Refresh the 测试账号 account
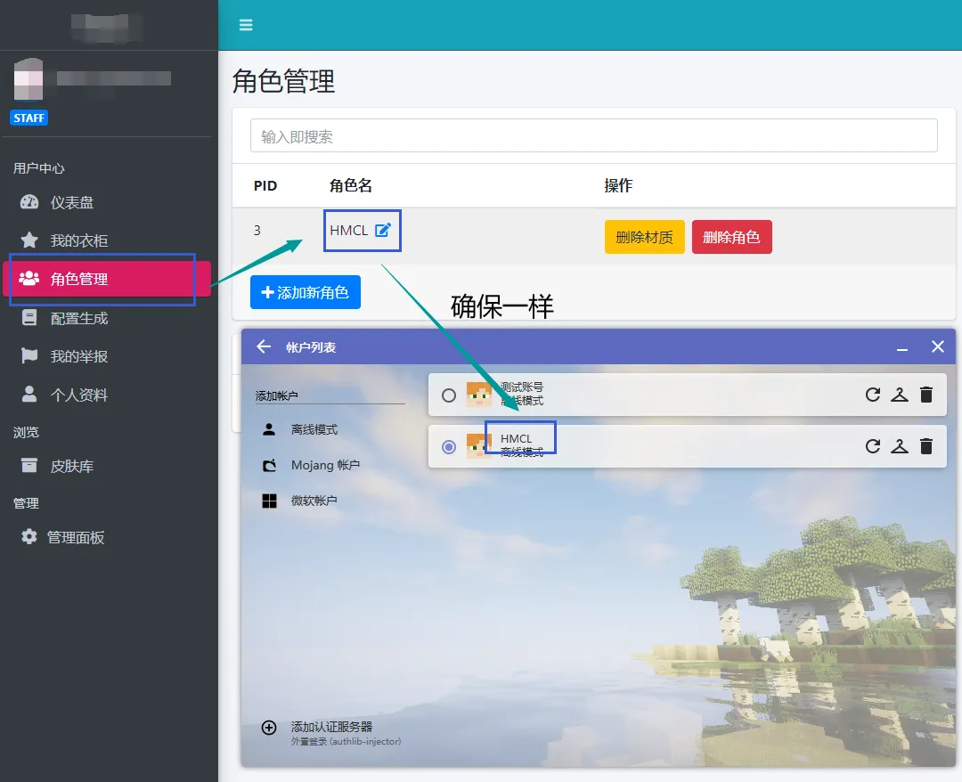The width and height of the screenshot is (962, 782). 873,395
